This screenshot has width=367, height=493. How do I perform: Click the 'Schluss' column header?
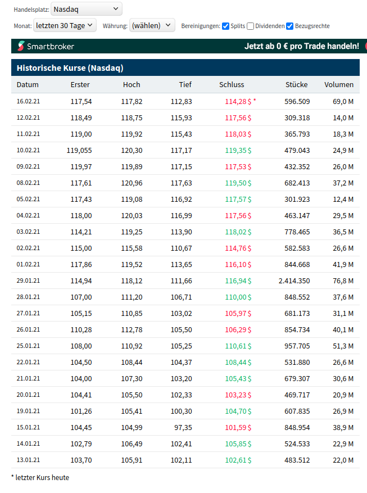[x=232, y=84]
